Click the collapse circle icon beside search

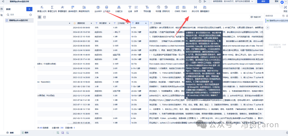[31, 15]
